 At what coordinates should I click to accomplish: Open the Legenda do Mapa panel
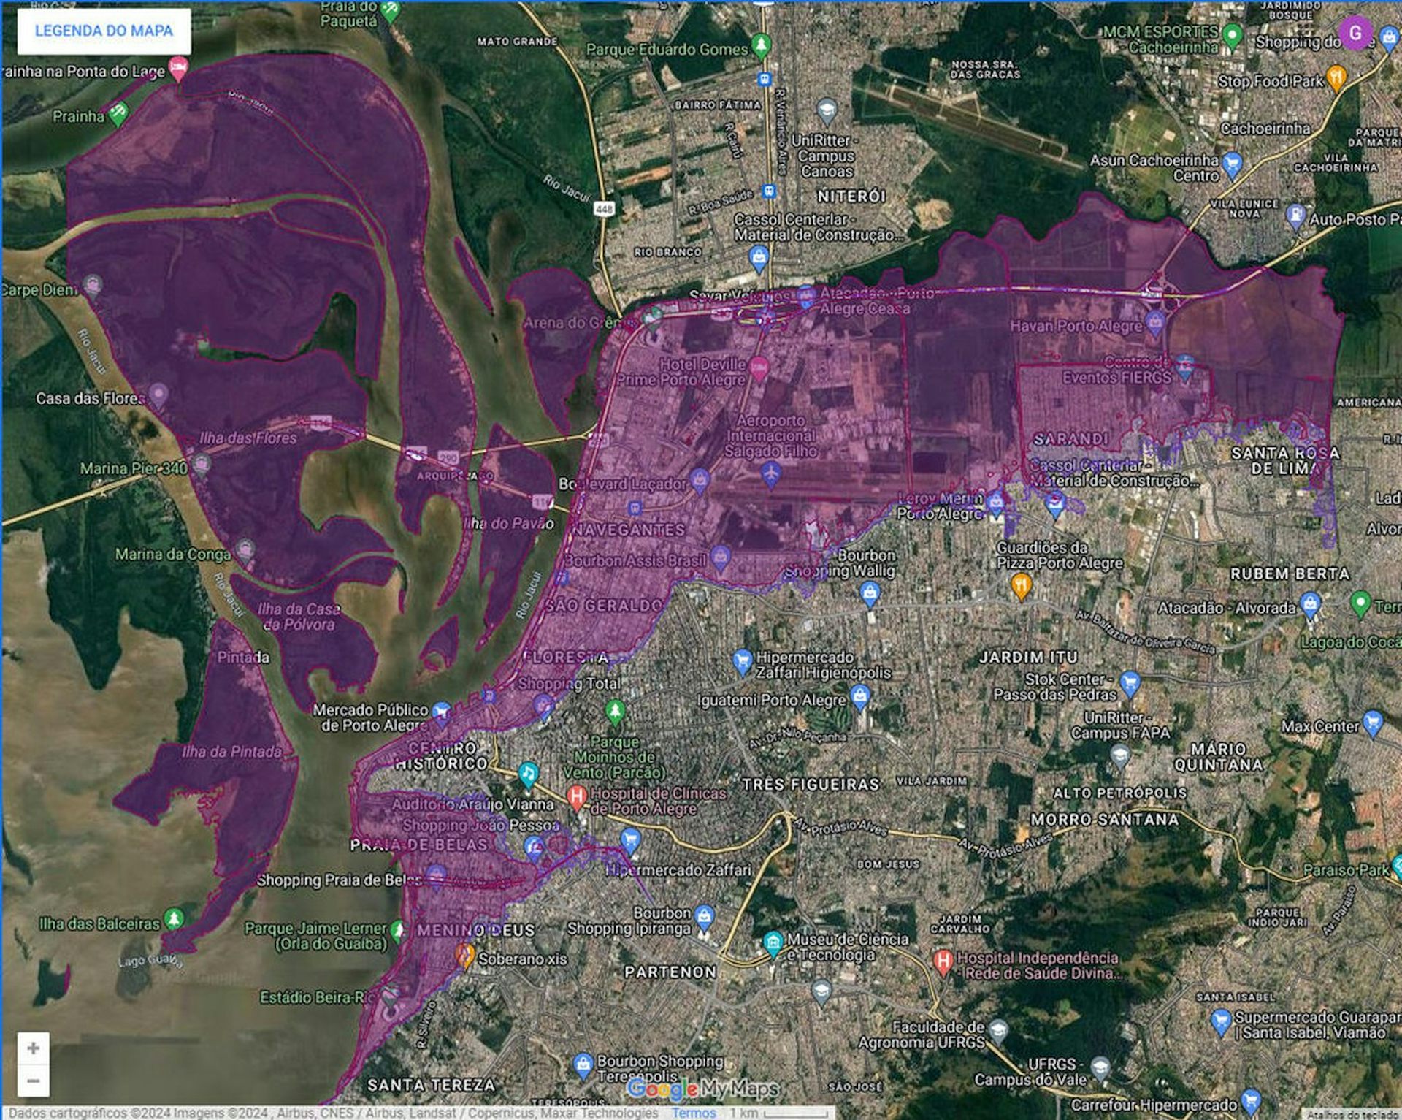[x=104, y=31]
